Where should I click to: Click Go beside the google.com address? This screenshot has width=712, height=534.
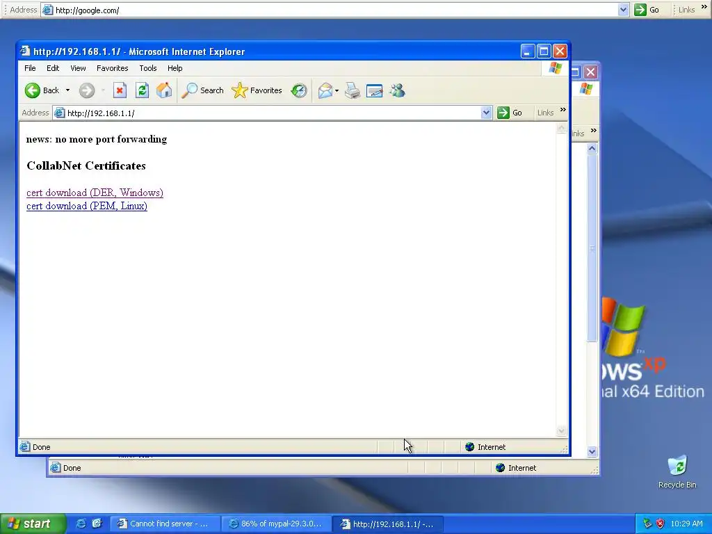click(x=647, y=10)
